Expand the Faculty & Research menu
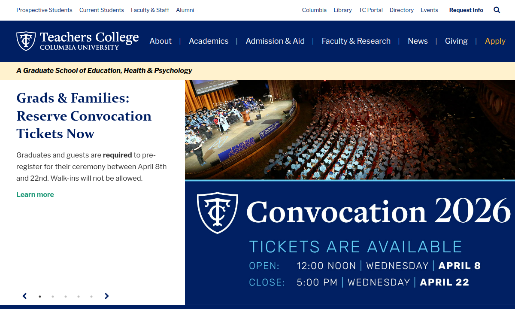This screenshot has height=309, width=515. click(x=356, y=41)
